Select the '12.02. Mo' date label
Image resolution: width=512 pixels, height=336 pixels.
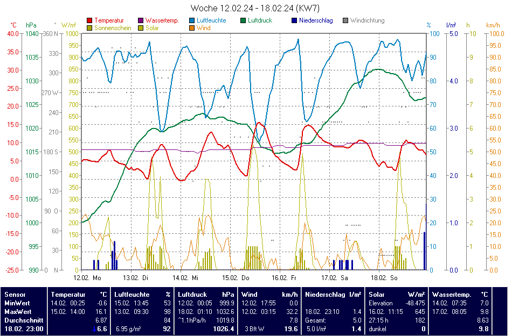[87, 278]
